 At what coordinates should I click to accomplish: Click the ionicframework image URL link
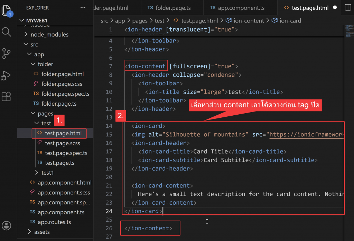(x=306, y=135)
